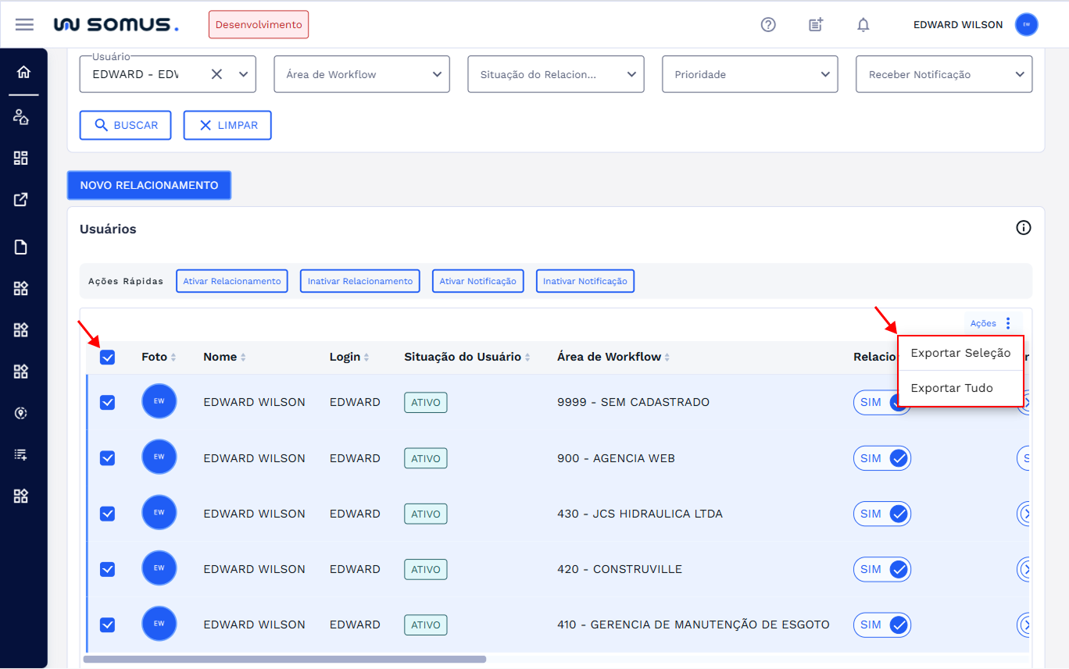Image resolution: width=1069 pixels, height=669 pixels.
Task: Click the document icon in sidebar
Action: point(21,247)
